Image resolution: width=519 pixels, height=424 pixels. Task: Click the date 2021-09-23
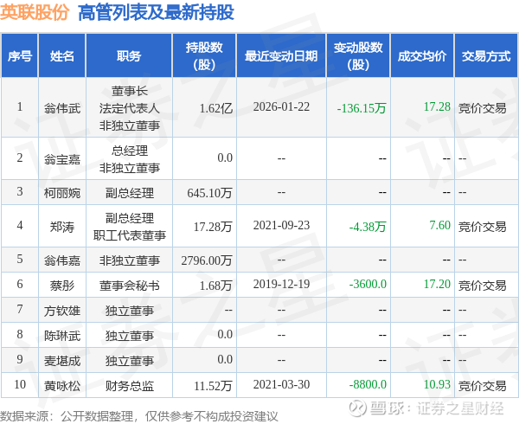[x=281, y=225]
